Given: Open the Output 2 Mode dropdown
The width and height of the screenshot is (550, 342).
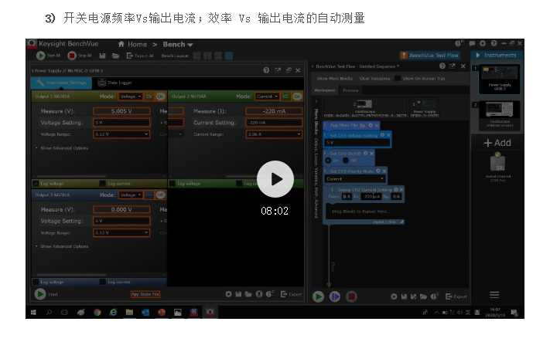Looking at the screenshot, I should coord(268,97).
